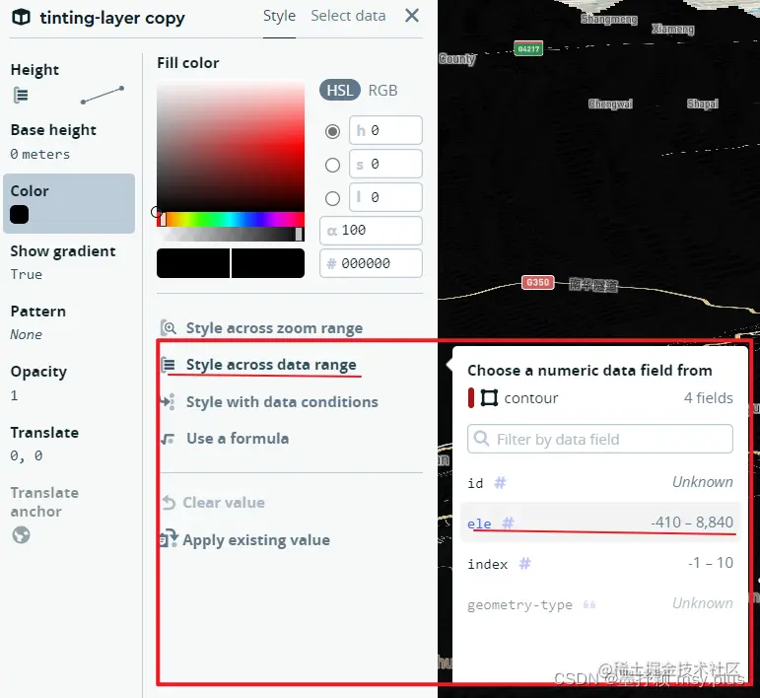Click the number icon beside ele
This screenshot has height=698, width=760.
coord(508,523)
